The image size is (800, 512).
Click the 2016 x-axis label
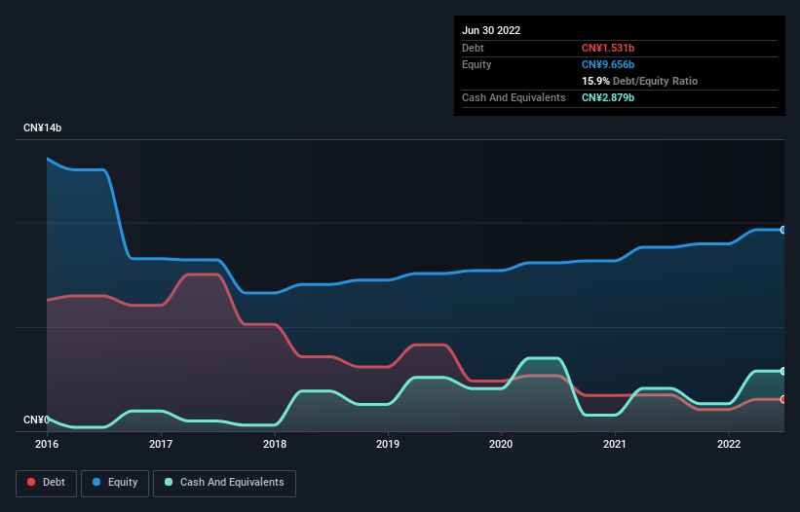[47, 444]
